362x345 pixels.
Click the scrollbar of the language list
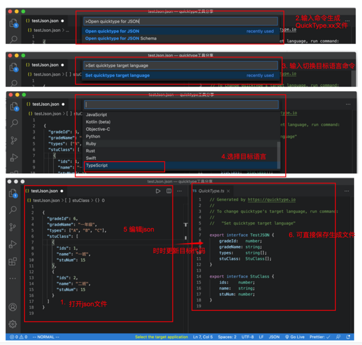pyautogui.click(x=279, y=155)
